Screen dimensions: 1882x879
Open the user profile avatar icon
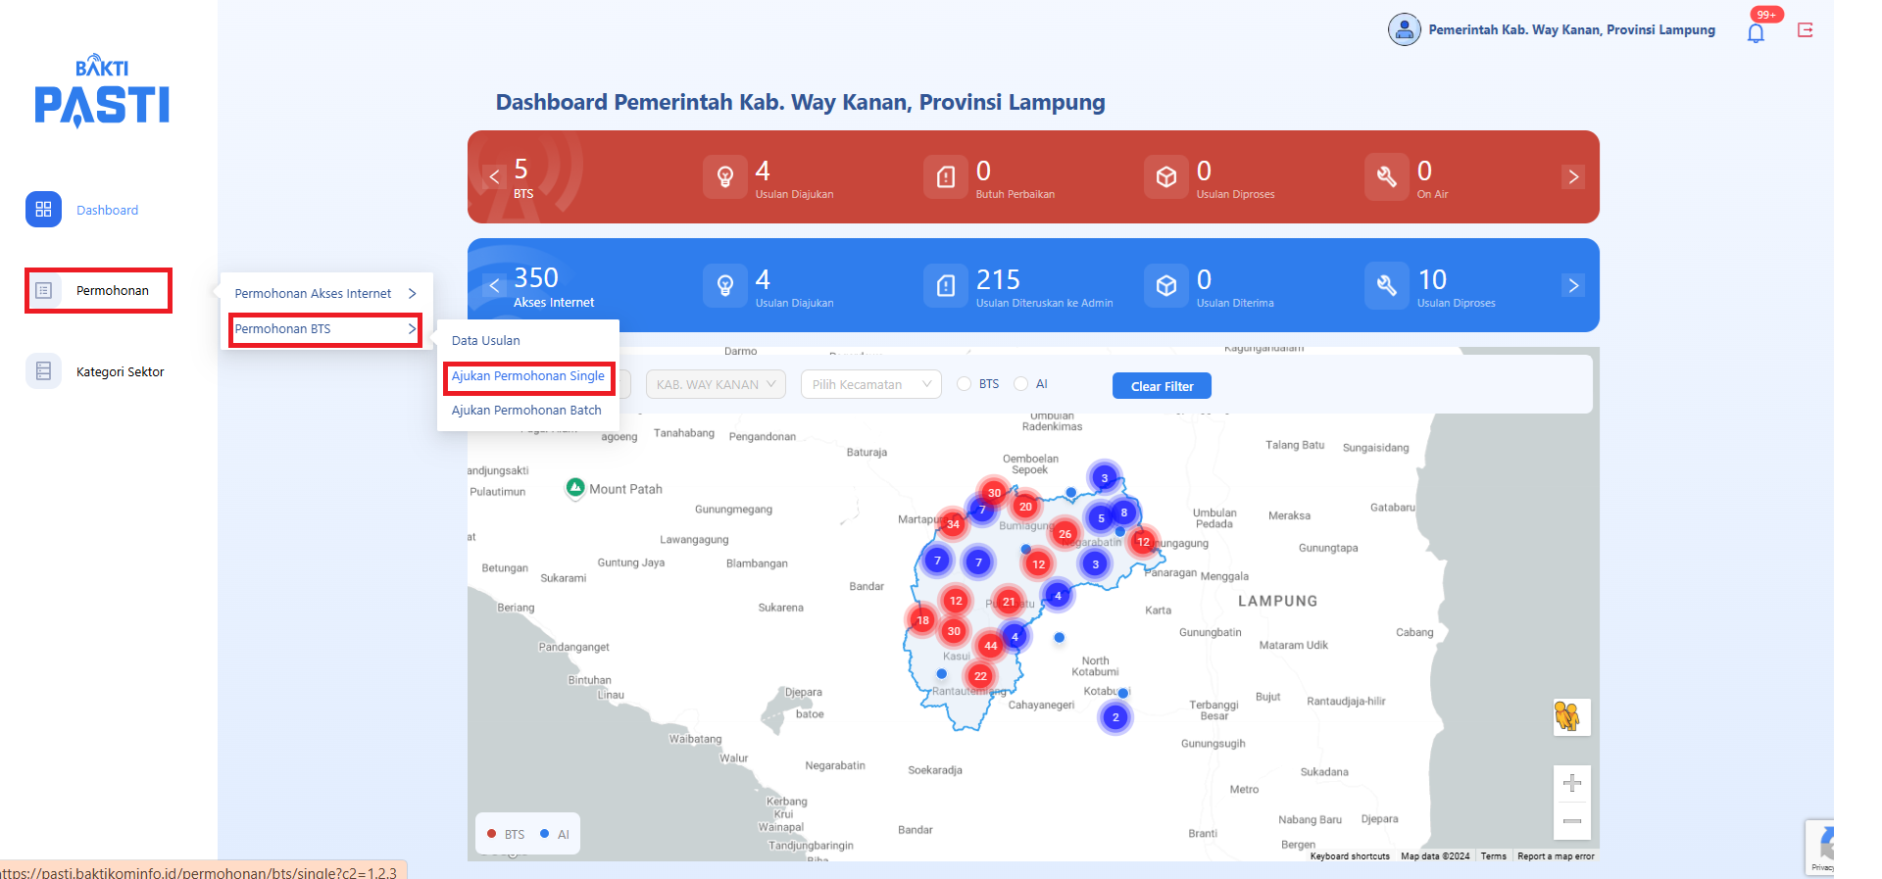pyautogui.click(x=1404, y=29)
